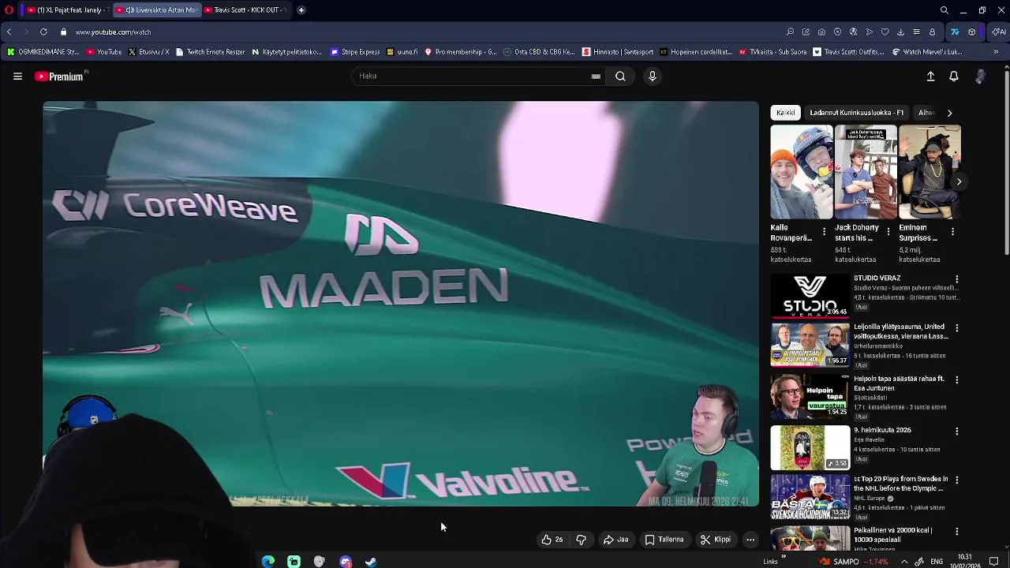
Task: Expand bookmarks bar overflow chevron
Action: click(x=996, y=52)
